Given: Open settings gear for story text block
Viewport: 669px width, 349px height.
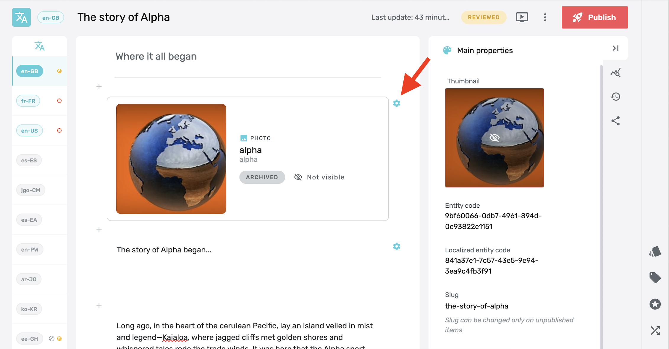Looking at the screenshot, I should pyautogui.click(x=397, y=246).
